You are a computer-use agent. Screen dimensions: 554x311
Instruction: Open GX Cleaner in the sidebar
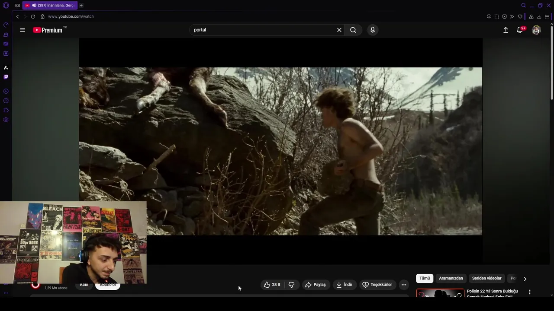click(x=6, y=35)
